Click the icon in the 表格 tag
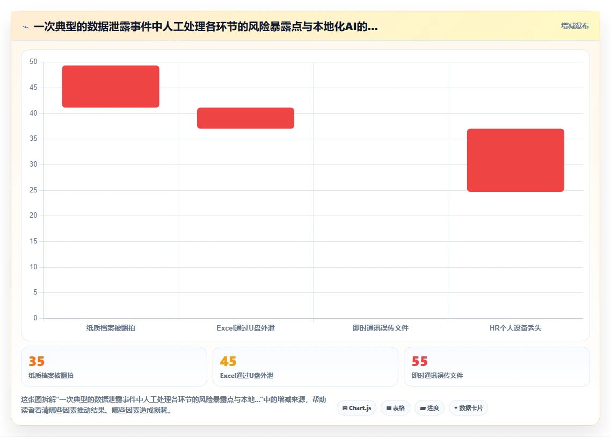 tap(389, 409)
